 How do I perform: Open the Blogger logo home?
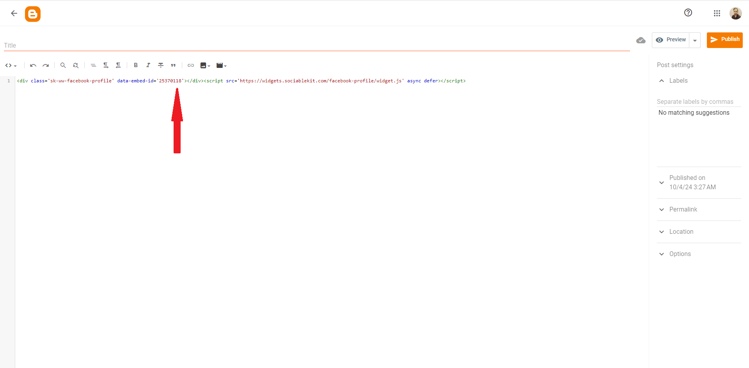(33, 14)
